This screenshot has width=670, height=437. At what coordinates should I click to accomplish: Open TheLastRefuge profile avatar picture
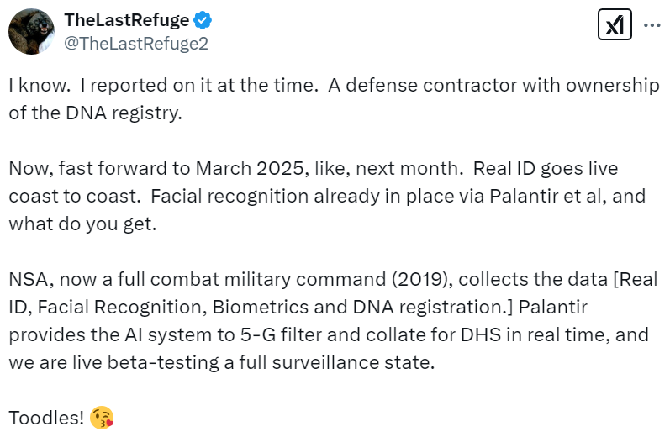click(x=32, y=31)
